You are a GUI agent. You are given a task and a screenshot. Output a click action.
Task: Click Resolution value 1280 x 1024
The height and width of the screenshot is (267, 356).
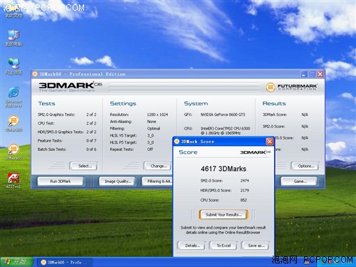157,115
